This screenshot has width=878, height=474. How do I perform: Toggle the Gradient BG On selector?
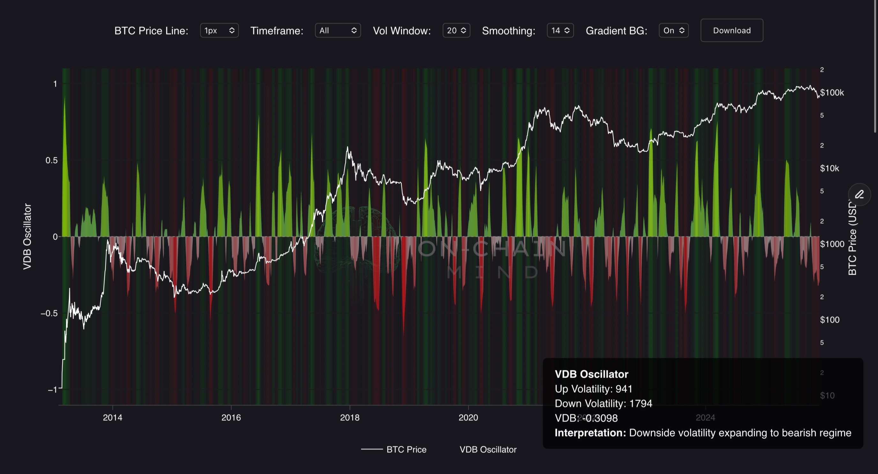pyautogui.click(x=673, y=31)
